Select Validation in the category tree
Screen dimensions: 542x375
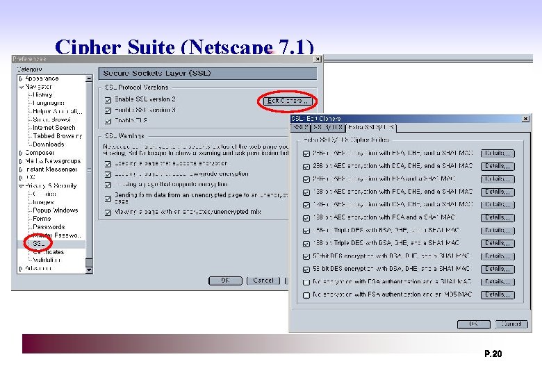pyautogui.click(x=47, y=260)
